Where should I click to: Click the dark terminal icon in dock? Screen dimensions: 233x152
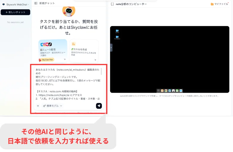(159, 91)
